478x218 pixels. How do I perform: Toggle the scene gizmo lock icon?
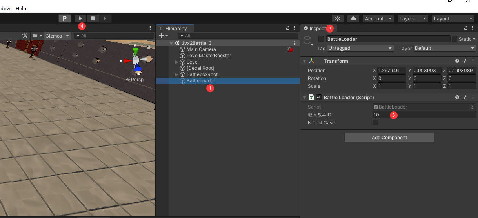click(149, 47)
